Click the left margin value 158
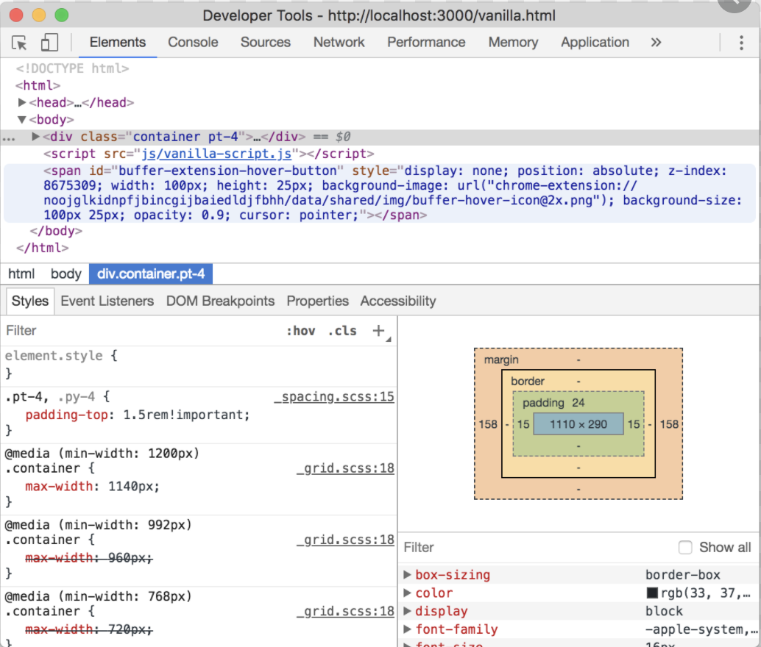This screenshot has height=647, width=761. [488, 424]
